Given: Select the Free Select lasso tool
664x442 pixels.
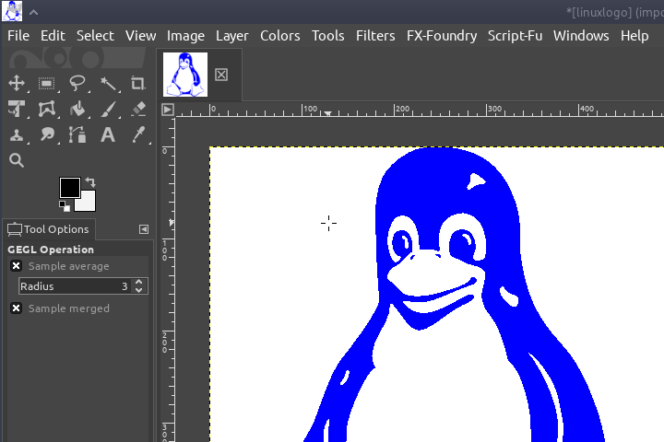Looking at the screenshot, I should tap(77, 83).
